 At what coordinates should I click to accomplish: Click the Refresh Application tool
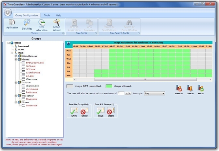point(74,25)
